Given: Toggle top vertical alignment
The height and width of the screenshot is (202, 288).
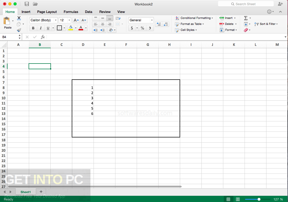Looking at the screenshot, I should click(x=95, y=18).
